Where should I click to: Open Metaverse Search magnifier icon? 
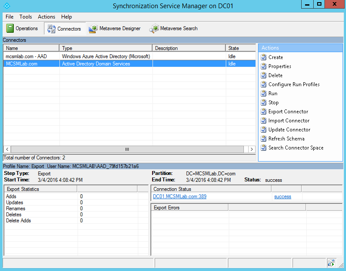(x=154, y=29)
